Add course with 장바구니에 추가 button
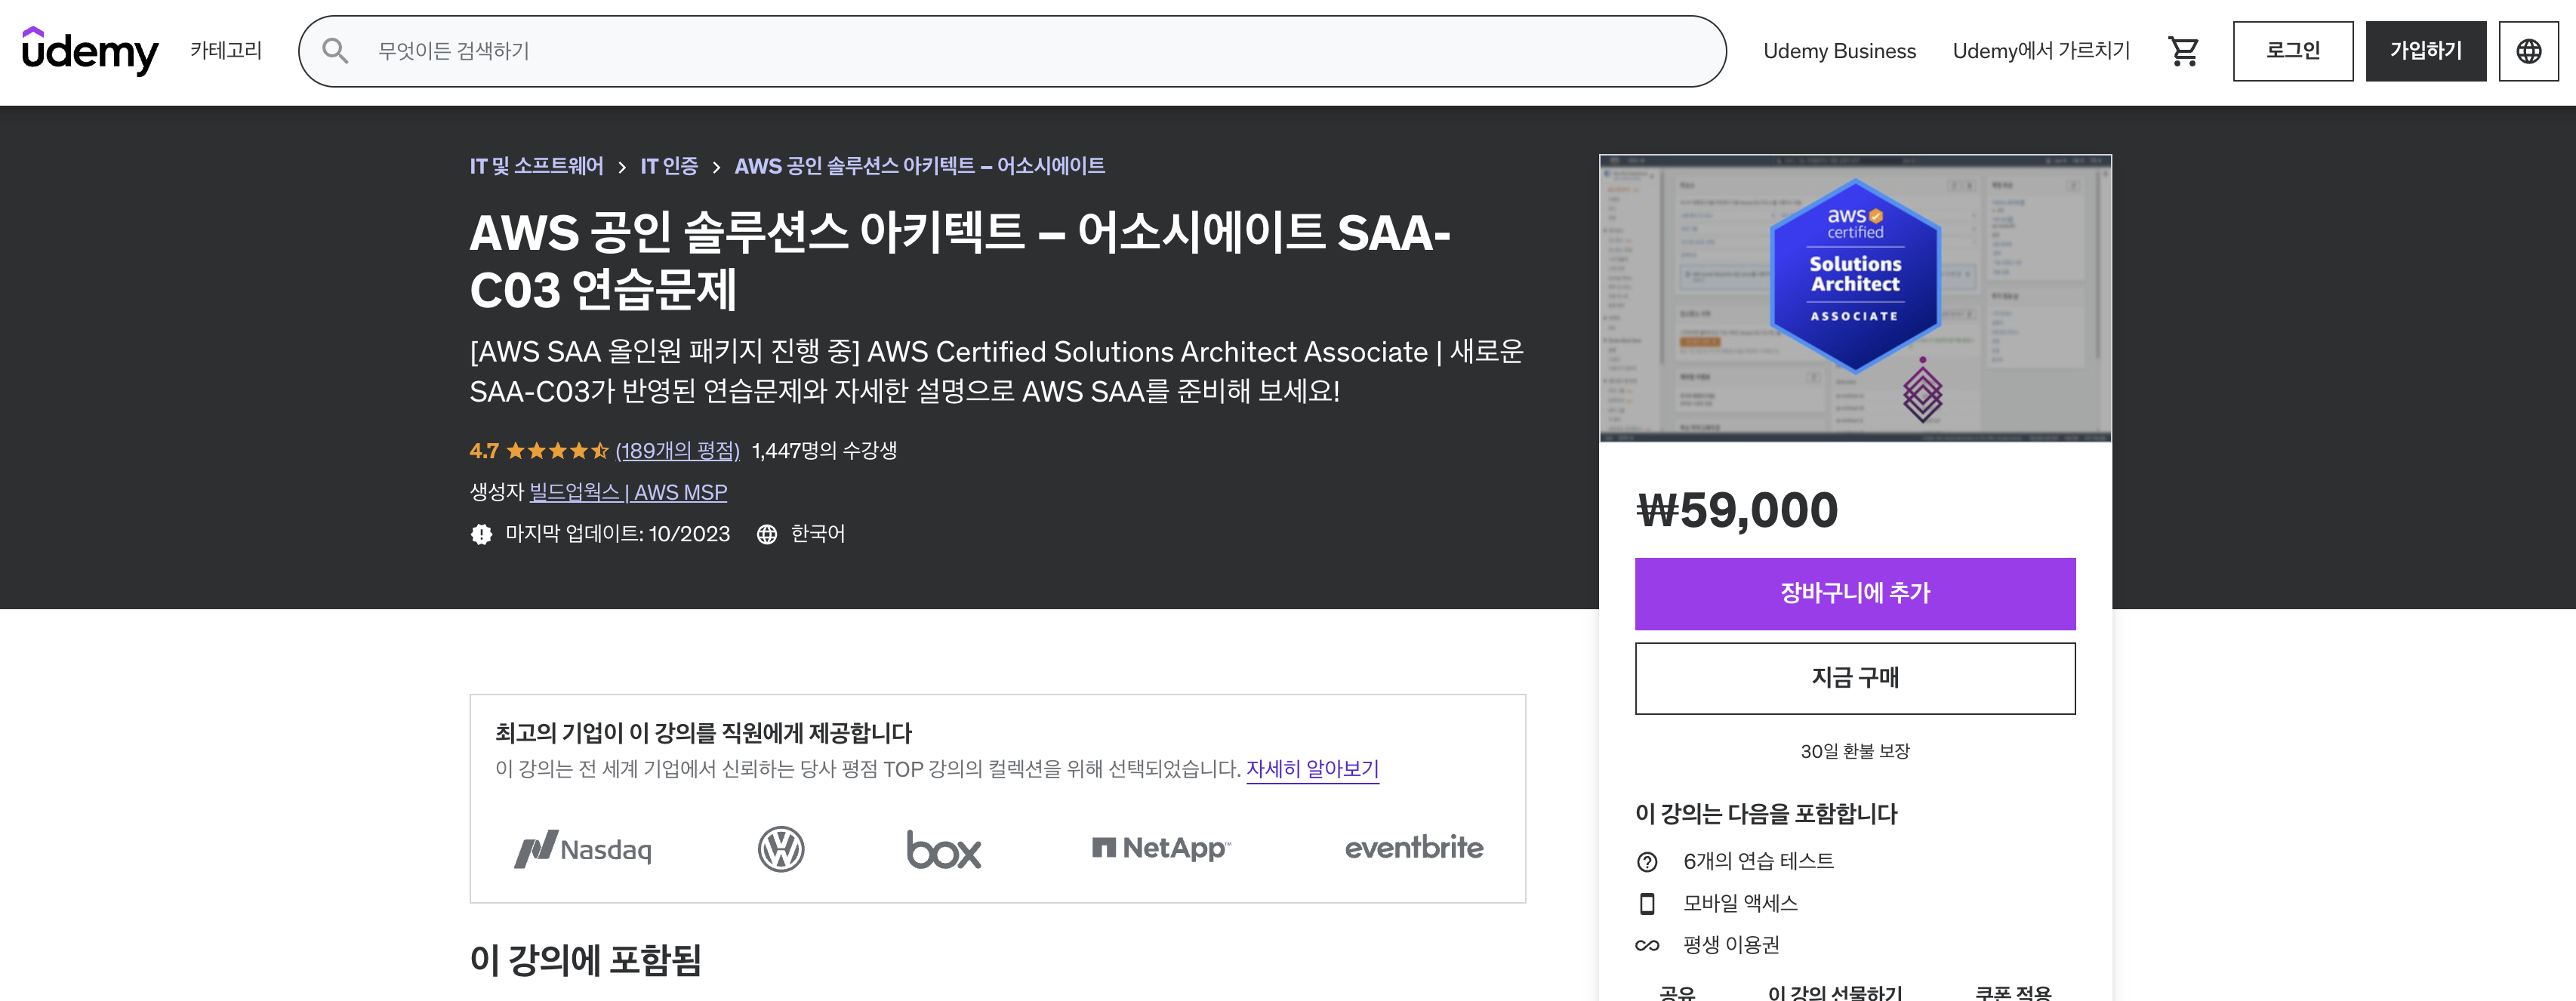The width and height of the screenshot is (2576, 1001). tap(1854, 593)
